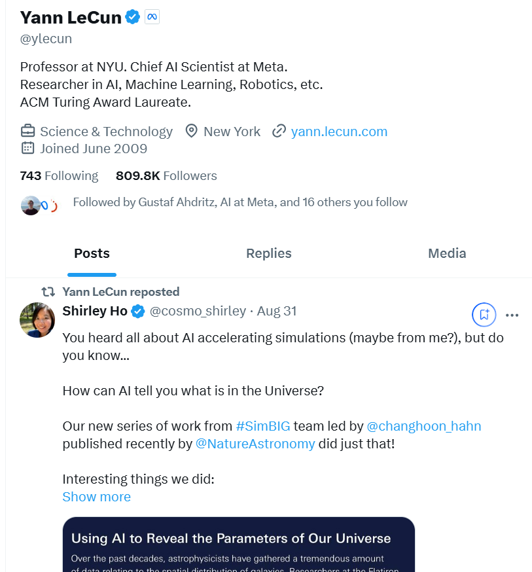View the 809.8K Followers list

point(166,175)
